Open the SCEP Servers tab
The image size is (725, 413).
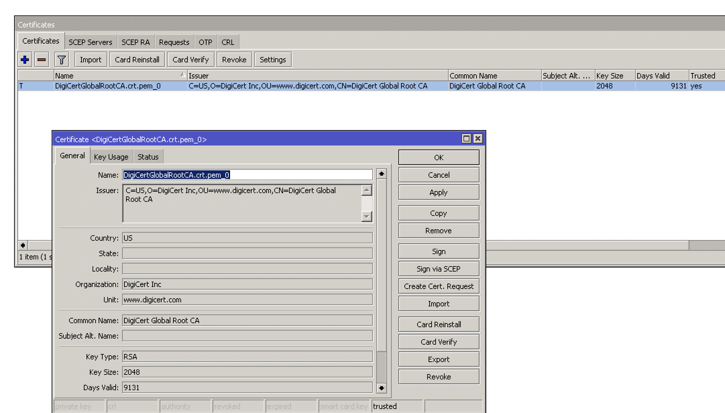coord(90,42)
